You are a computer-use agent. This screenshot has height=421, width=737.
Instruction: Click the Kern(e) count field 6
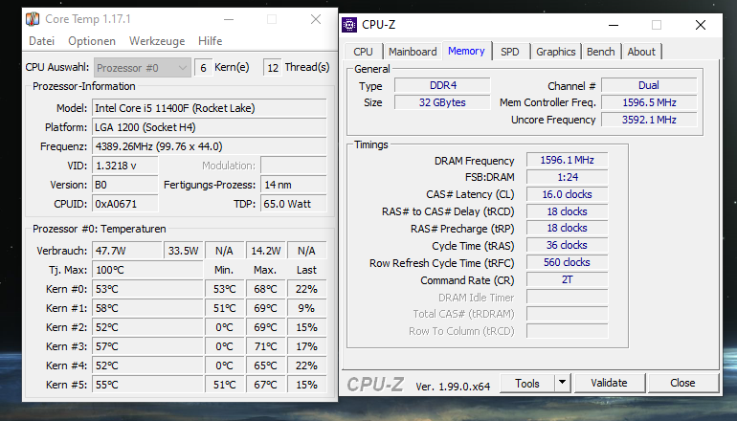coord(203,68)
